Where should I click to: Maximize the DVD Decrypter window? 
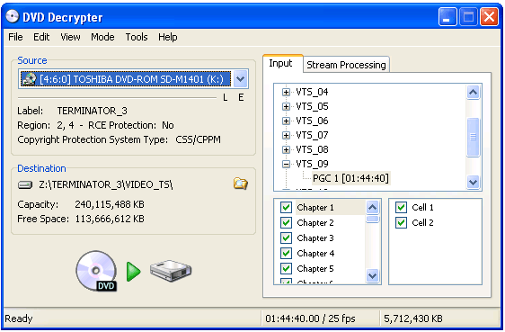click(x=468, y=17)
